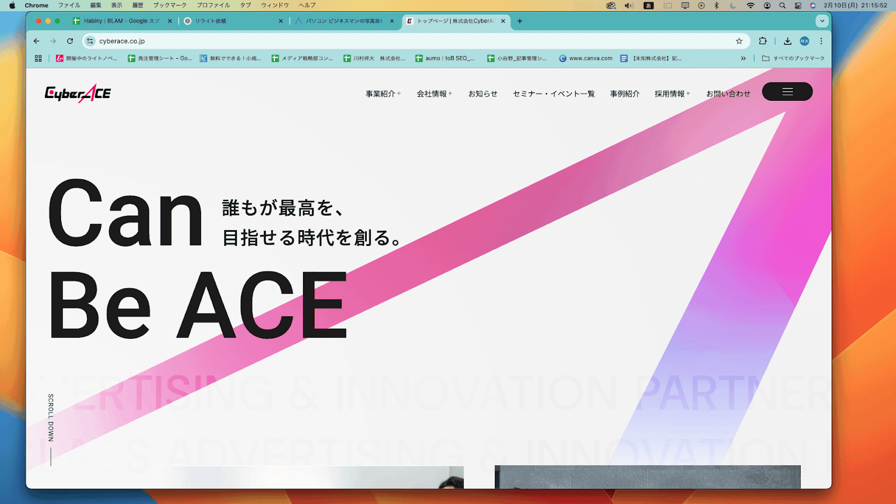Viewport: 896px width, 504px height.
Task: Open the black hamburger menu button
Action: pos(787,92)
